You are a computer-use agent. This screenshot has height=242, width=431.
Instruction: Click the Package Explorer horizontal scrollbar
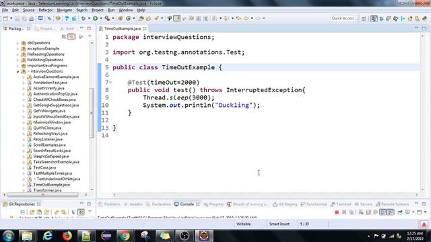pos(42,195)
